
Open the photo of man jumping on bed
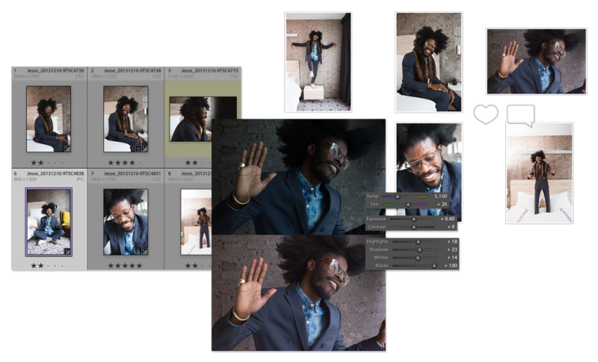point(540,173)
